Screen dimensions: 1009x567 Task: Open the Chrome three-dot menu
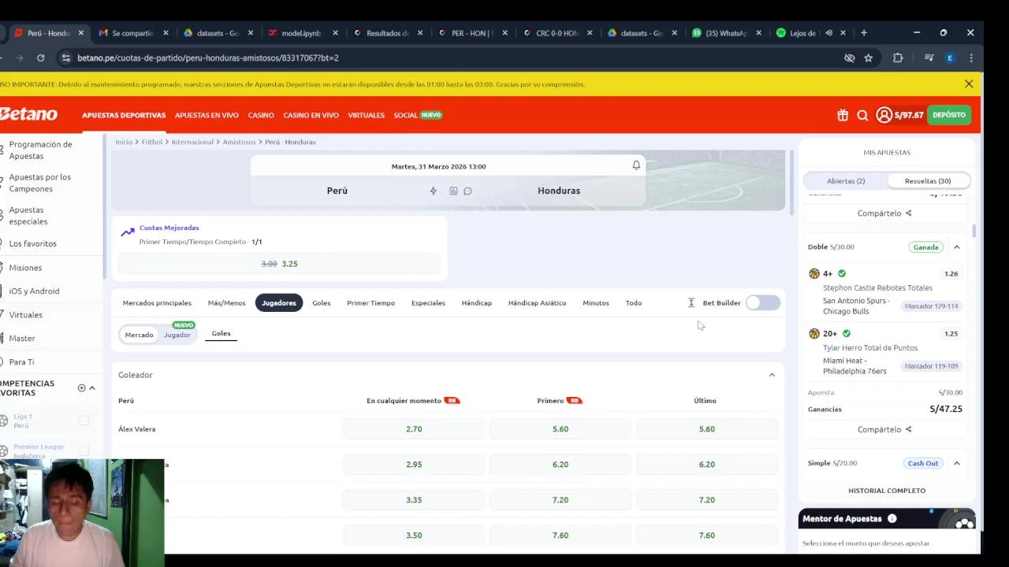point(971,57)
